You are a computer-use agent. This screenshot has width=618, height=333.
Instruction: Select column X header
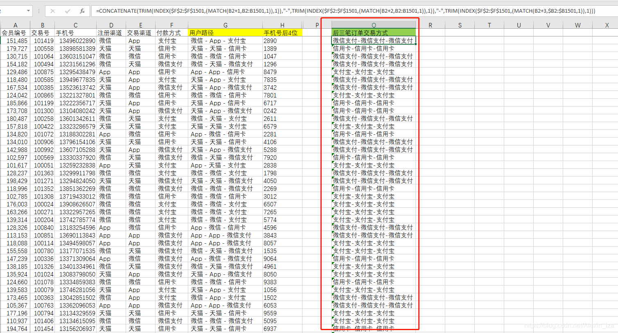(x=607, y=25)
